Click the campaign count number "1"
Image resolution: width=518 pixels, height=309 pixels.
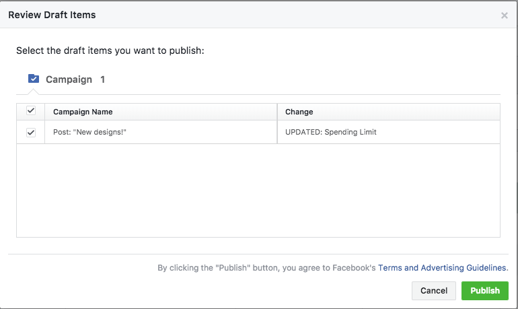(x=103, y=79)
